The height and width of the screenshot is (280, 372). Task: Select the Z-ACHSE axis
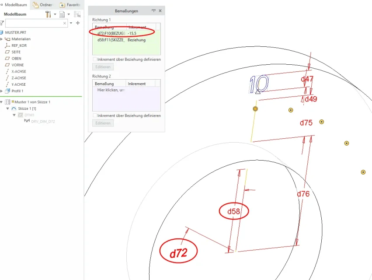(x=19, y=78)
